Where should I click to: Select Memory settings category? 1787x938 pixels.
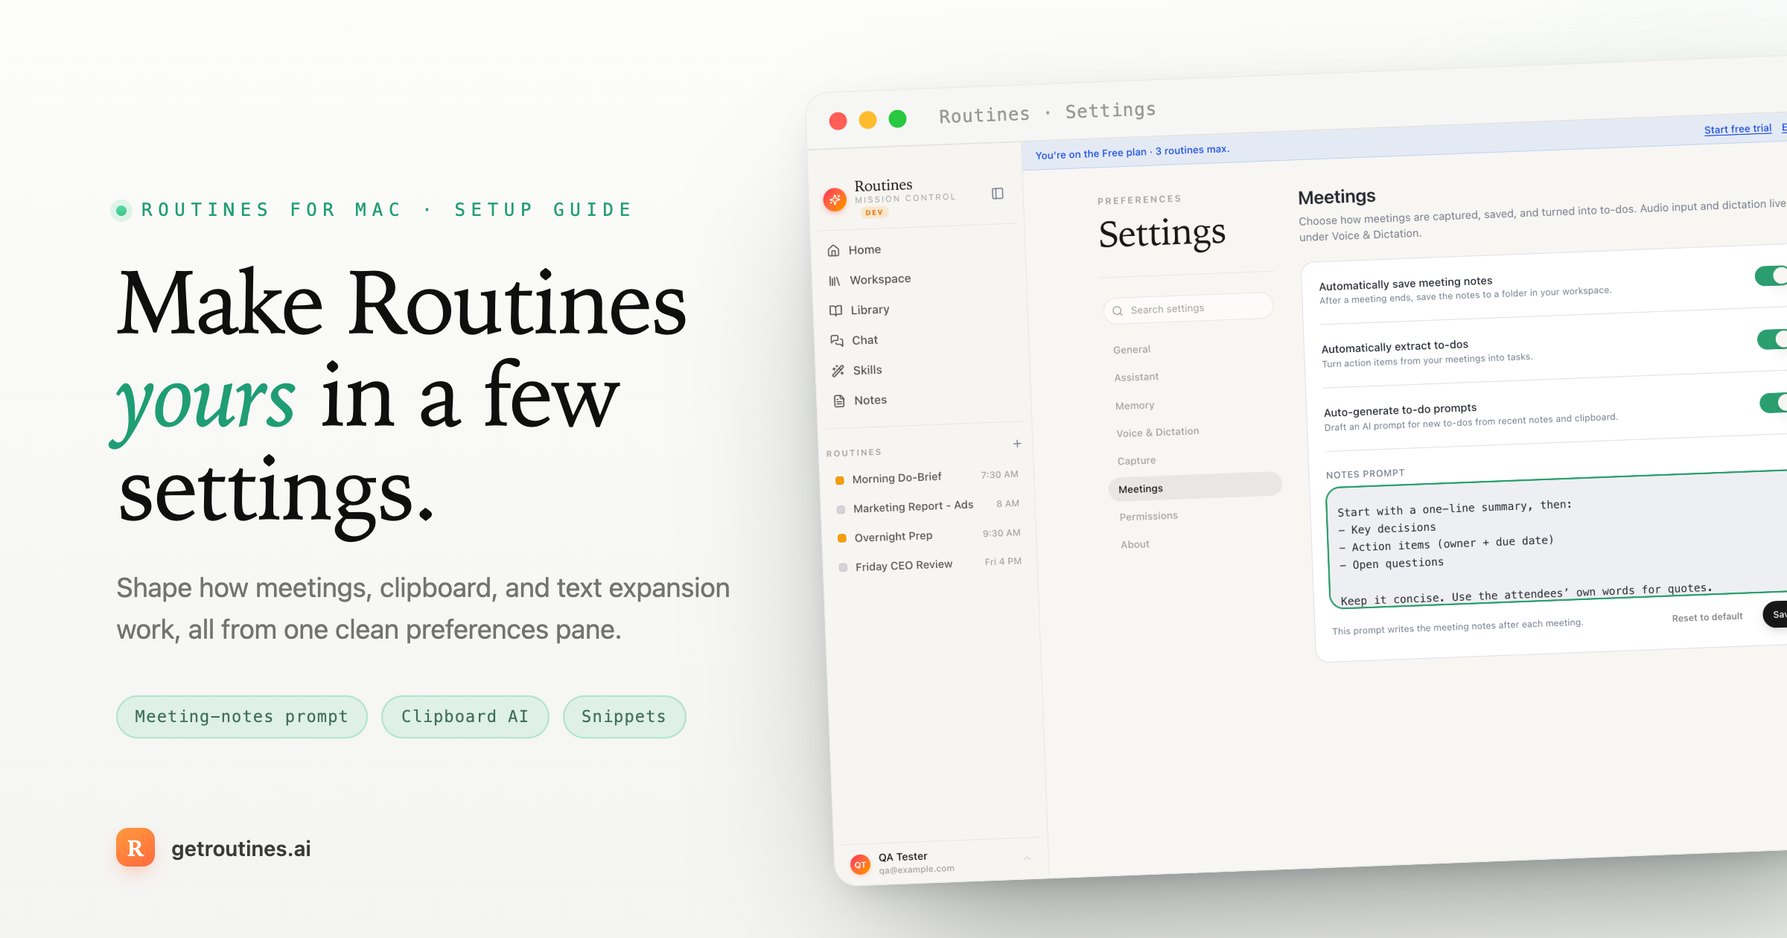pos(1135,406)
